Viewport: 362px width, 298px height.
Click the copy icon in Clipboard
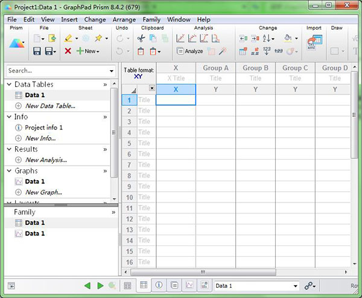pos(153,38)
